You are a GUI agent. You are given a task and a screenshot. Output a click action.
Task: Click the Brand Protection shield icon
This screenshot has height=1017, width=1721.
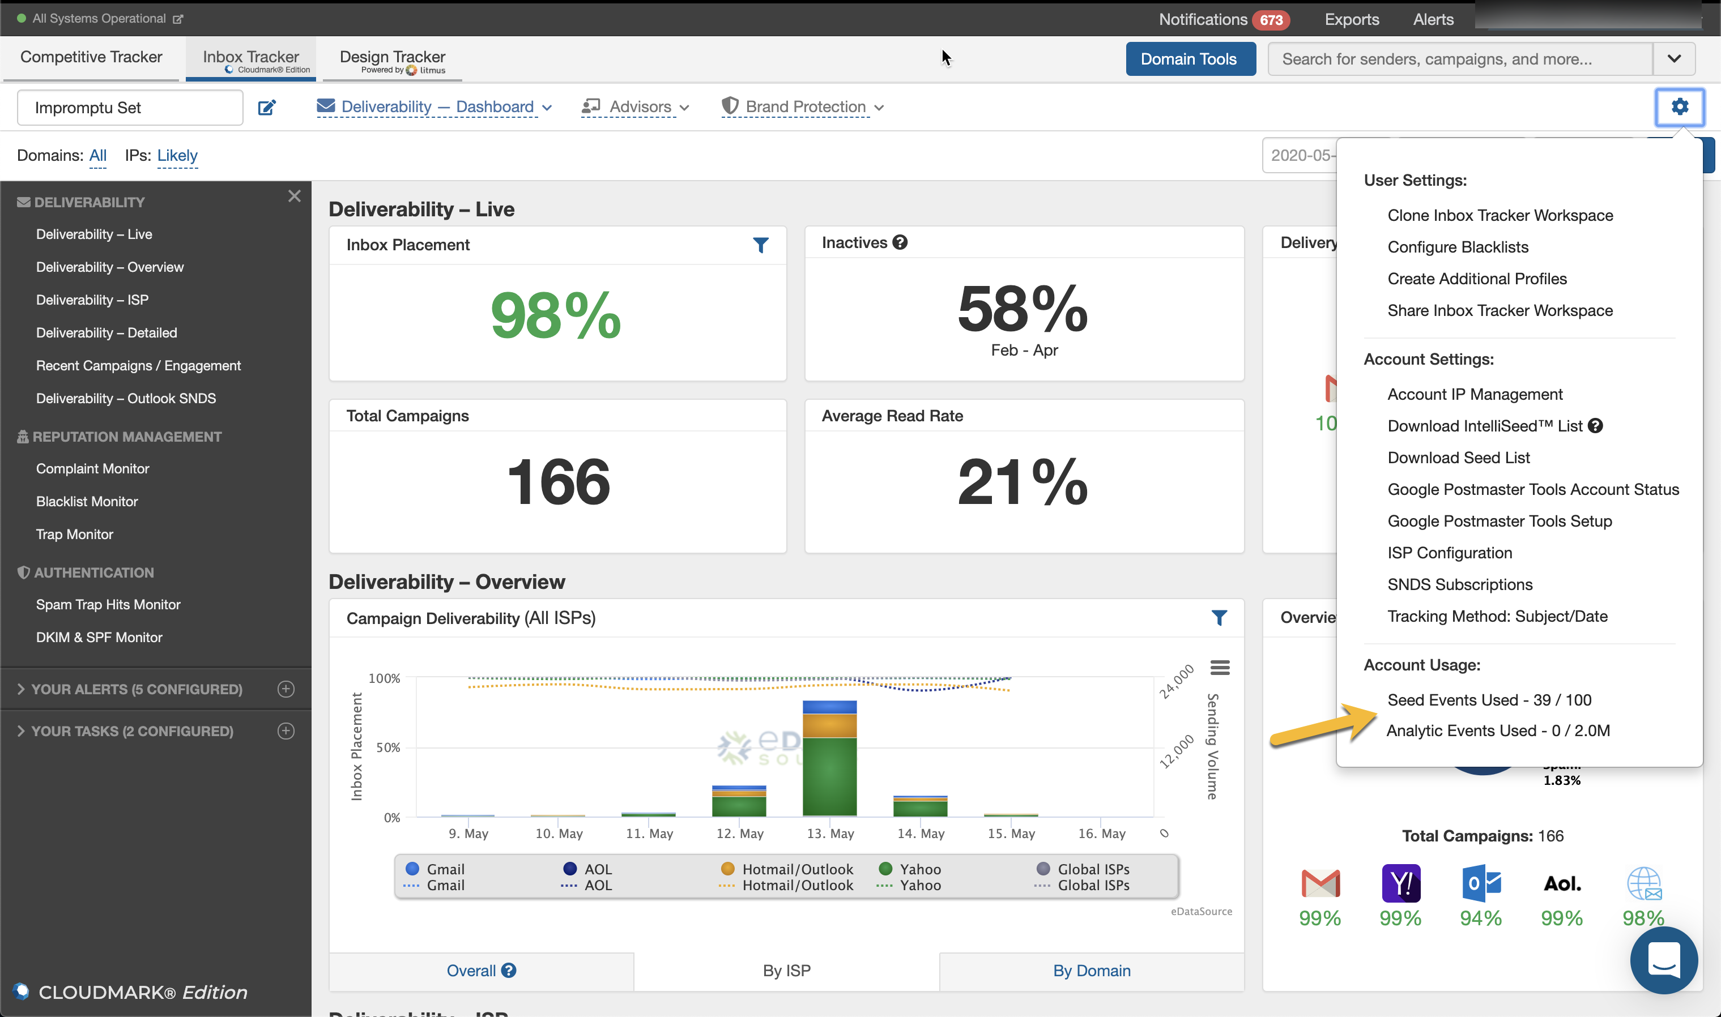click(729, 105)
